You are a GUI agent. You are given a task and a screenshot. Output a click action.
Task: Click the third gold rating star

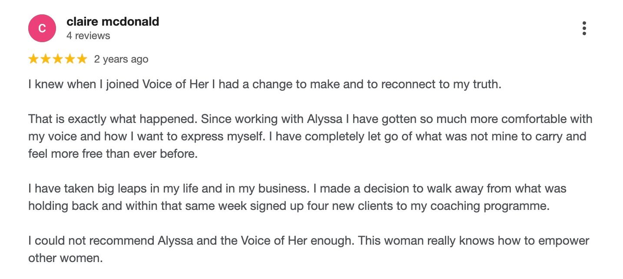pos(58,59)
